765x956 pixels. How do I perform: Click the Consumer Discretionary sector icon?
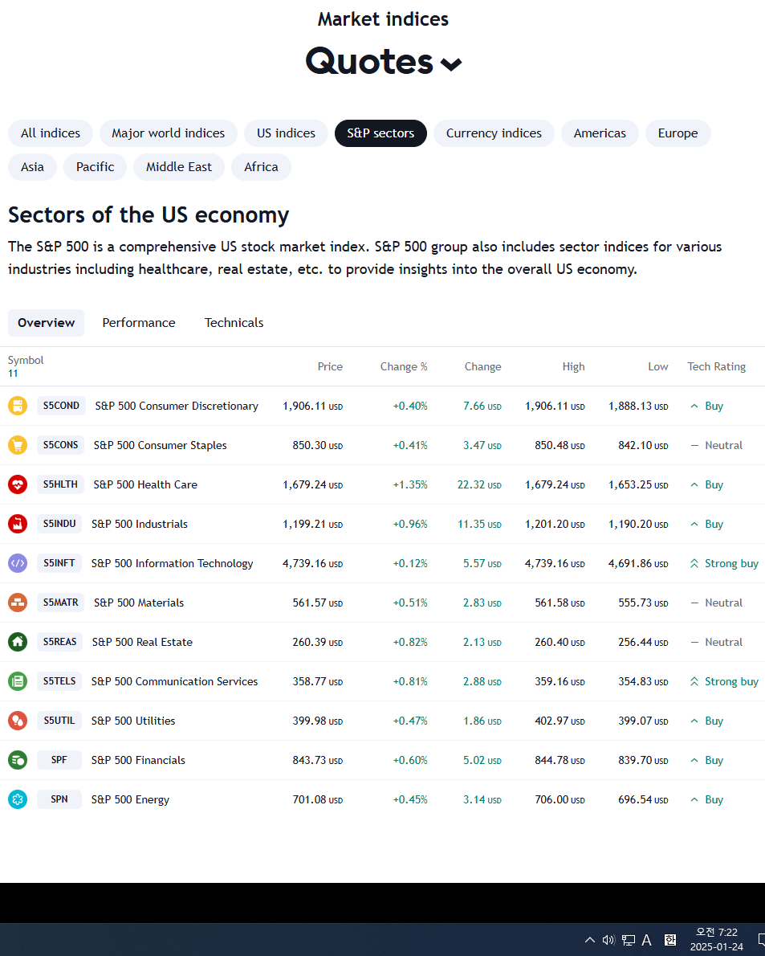(x=17, y=406)
